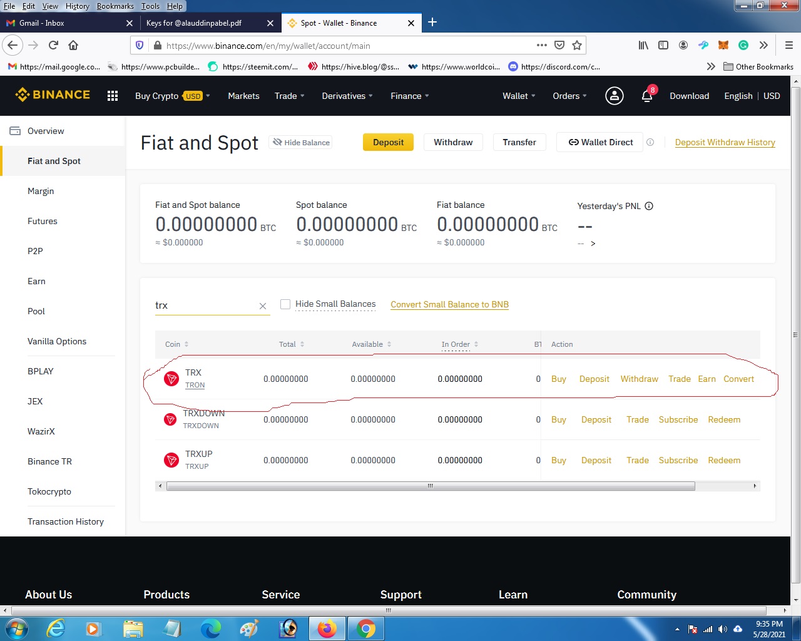The height and width of the screenshot is (641, 801).
Task: Open the notifications bell icon
Action: [647, 96]
